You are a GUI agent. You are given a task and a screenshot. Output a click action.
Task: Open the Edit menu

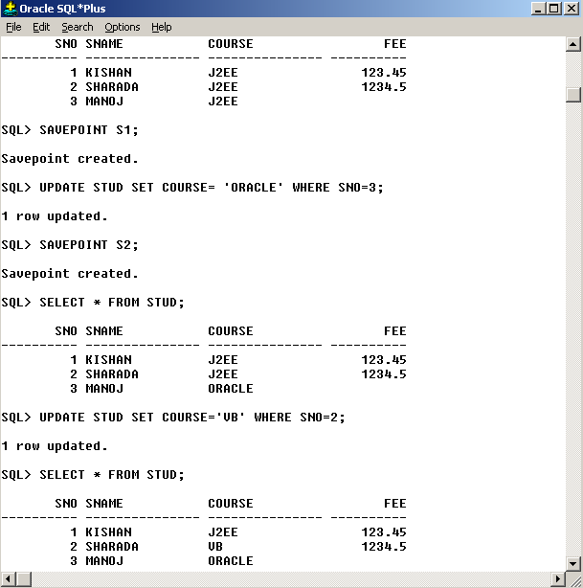41,27
